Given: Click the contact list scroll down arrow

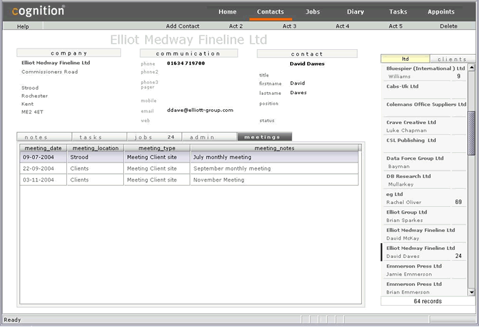Looking at the screenshot, I should click(471, 292).
